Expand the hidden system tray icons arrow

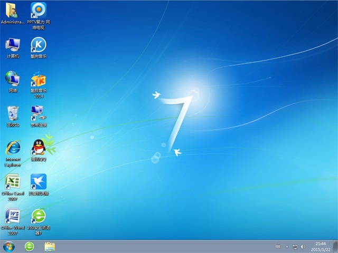pos(287,246)
